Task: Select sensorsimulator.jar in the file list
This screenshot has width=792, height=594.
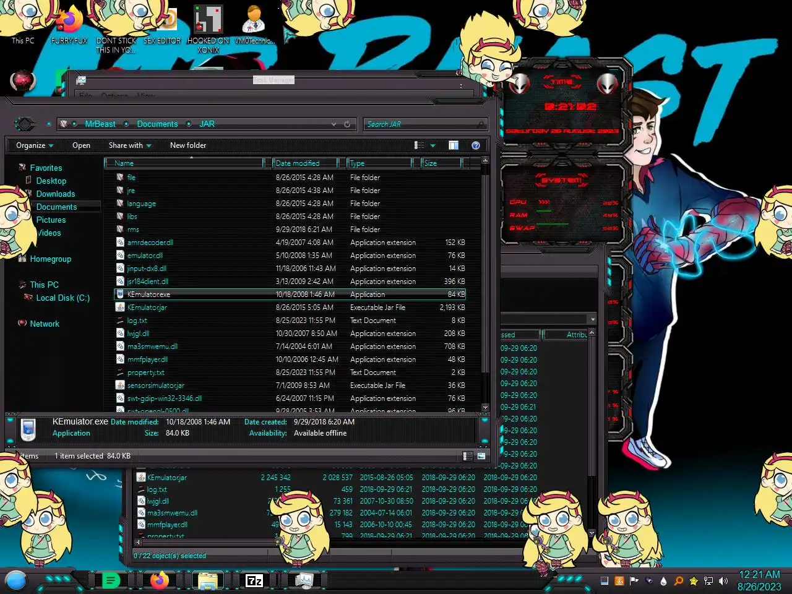Action: point(291,385)
